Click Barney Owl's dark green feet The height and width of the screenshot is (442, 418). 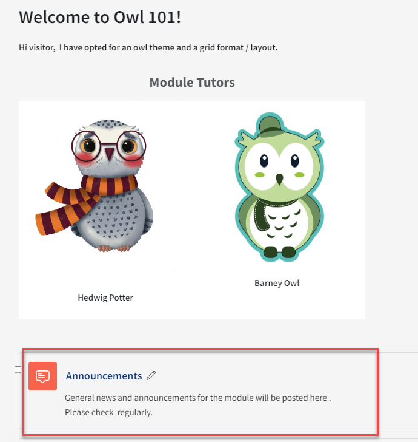[x=280, y=252]
